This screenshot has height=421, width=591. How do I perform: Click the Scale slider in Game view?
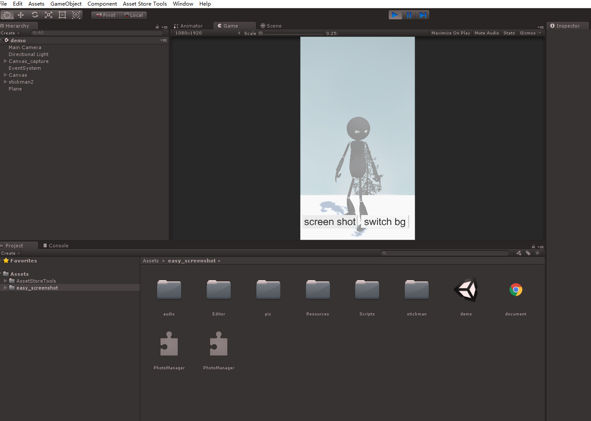click(261, 33)
